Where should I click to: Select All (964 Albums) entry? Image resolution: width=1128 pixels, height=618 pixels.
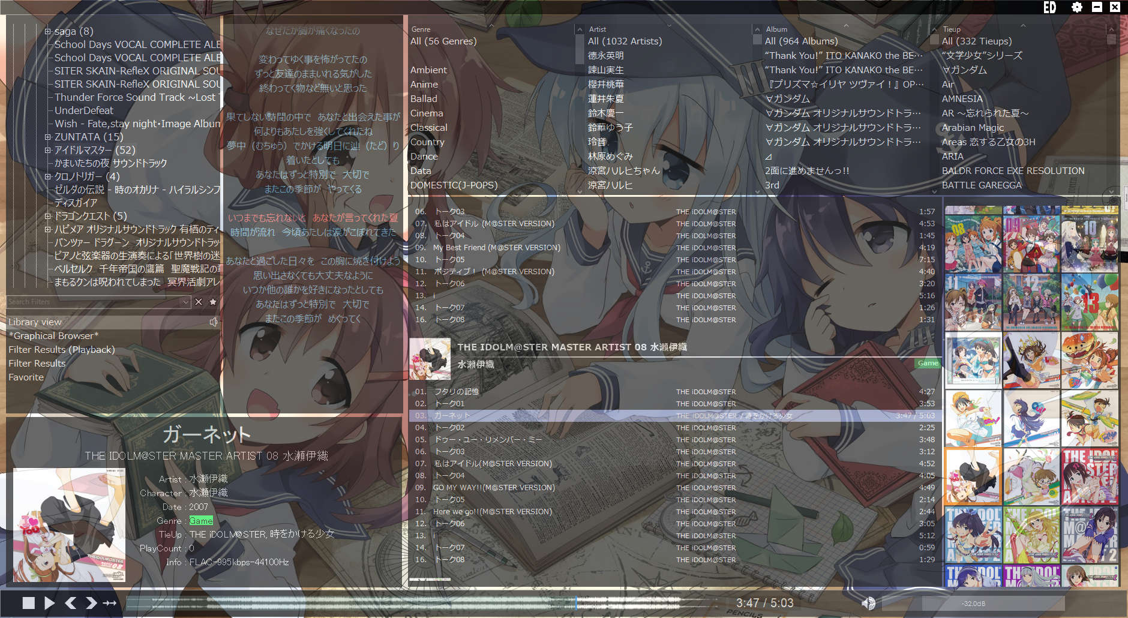(802, 41)
